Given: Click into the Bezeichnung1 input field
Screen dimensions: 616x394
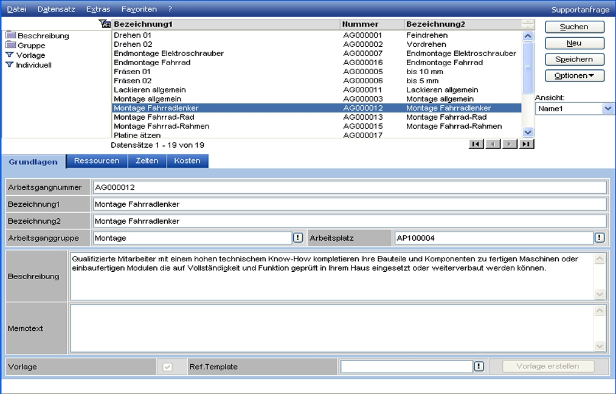Looking at the screenshot, I should (350, 204).
